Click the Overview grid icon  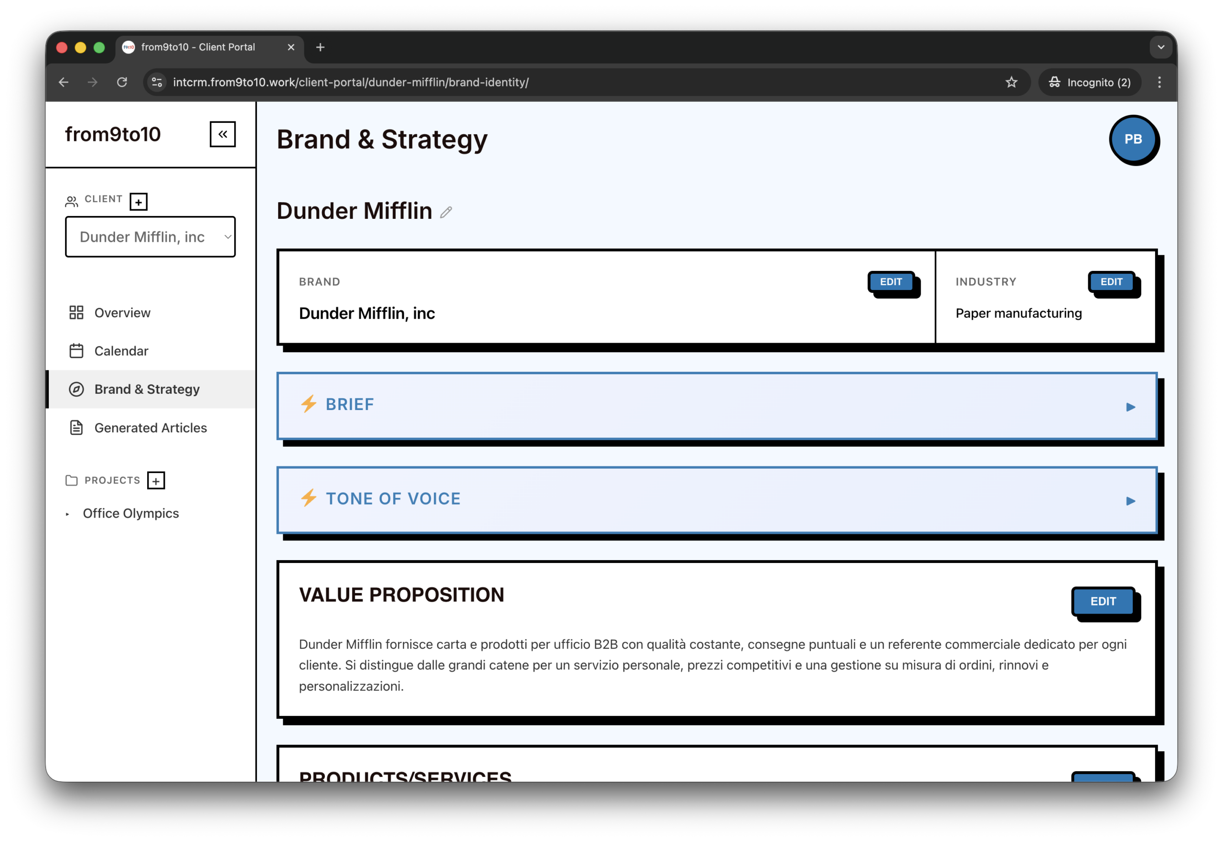click(76, 313)
